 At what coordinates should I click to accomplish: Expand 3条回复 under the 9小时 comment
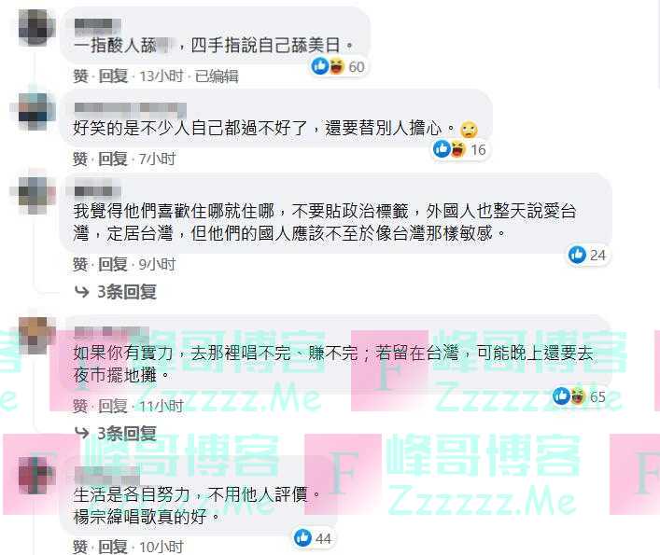[x=116, y=292]
